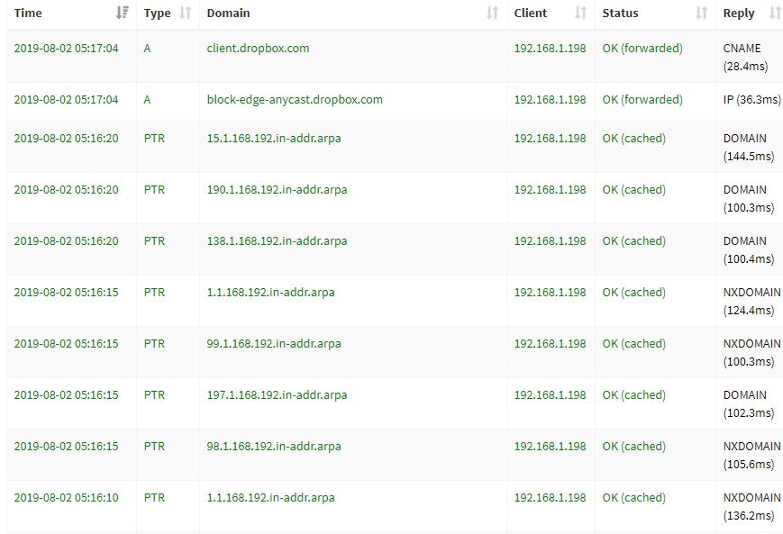Screen dimensions: 783x534
Task: Click 99.1.168.192.in-addr.arpa domain
Action: 274,344
